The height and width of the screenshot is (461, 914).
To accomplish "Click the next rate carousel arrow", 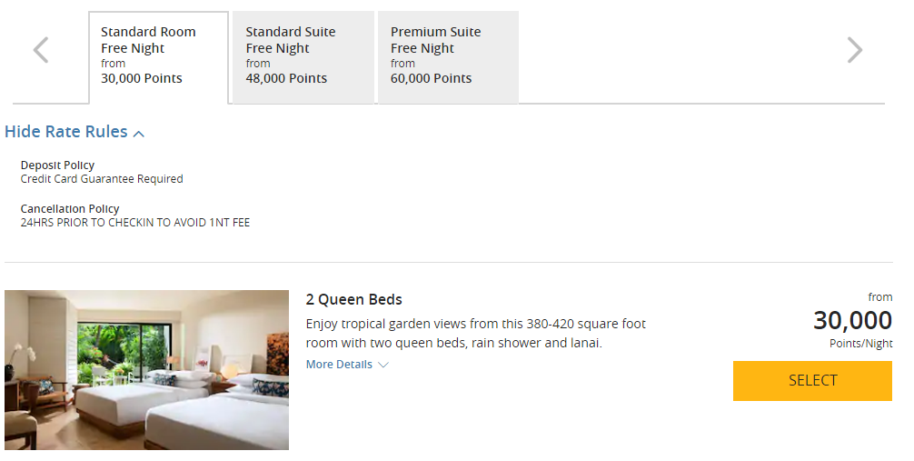I will (x=855, y=50).
